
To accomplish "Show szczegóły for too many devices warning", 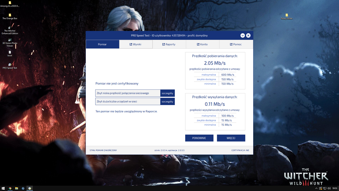I will (x=167, y=101).
